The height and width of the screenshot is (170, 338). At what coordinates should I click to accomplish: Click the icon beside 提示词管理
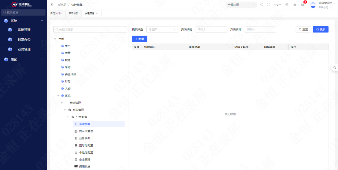76,131
